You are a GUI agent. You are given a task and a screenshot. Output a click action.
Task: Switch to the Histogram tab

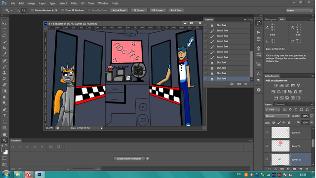271,19
